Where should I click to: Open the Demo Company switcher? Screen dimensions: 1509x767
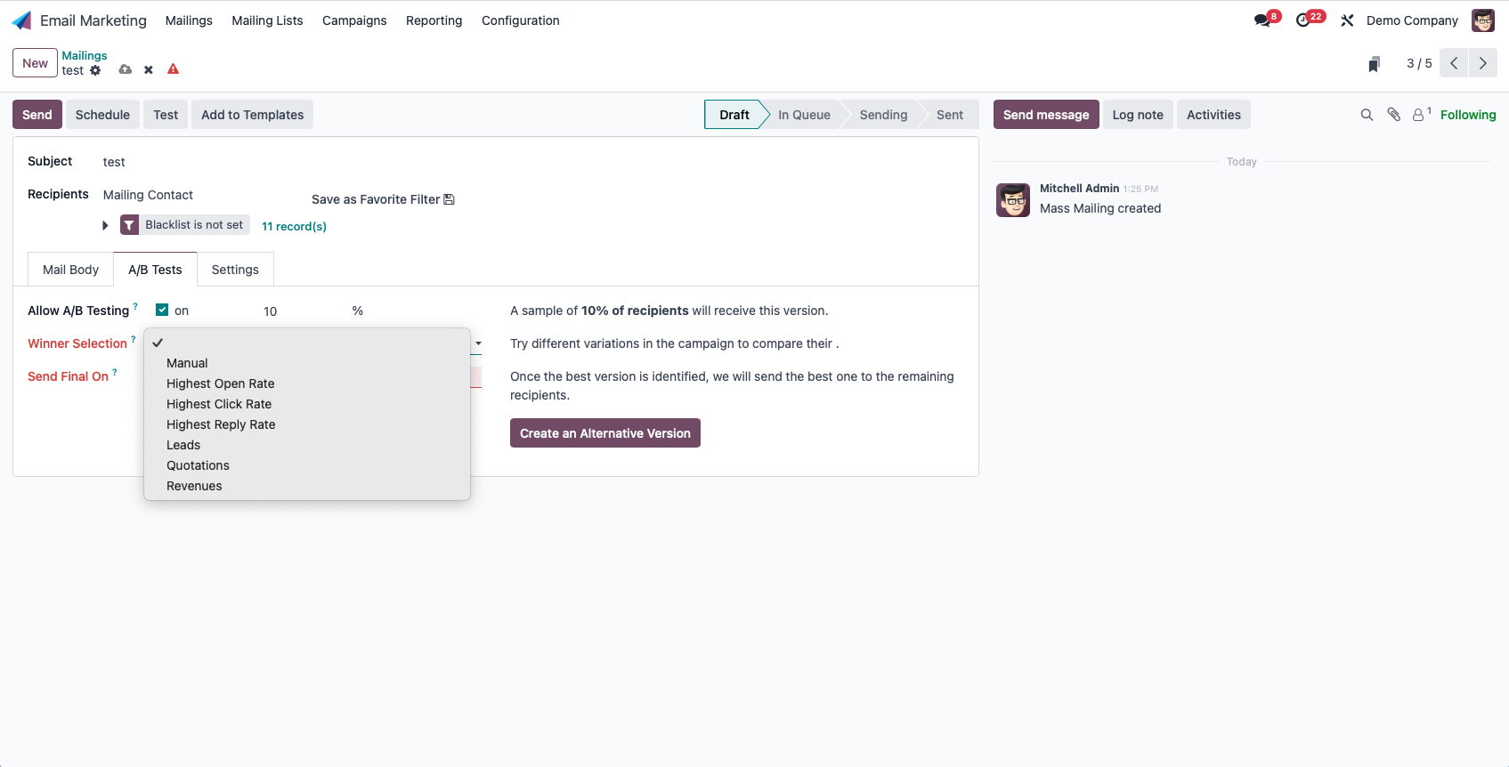point(1412,20)
